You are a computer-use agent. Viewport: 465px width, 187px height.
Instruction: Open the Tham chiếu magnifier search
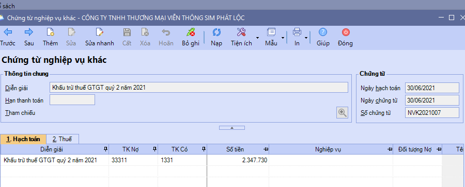click(x=342, y=113)
